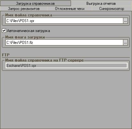The height and width of the screenshot is (129, 132).
Task: Click the C:\Files\POS1.spr path field
Action: point(64,21)
